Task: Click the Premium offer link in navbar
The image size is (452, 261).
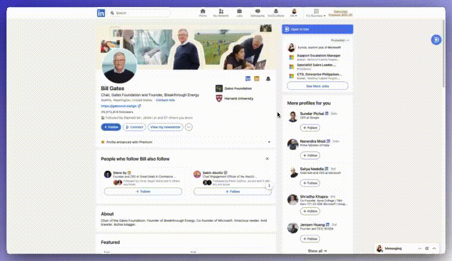Action: [x=341, y=13]
